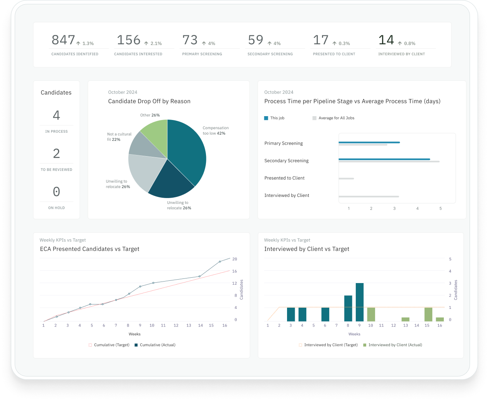Click the arrow icon beside Secondary Screening 59
This screenshot has height=400, width=488.
point(269,43)
